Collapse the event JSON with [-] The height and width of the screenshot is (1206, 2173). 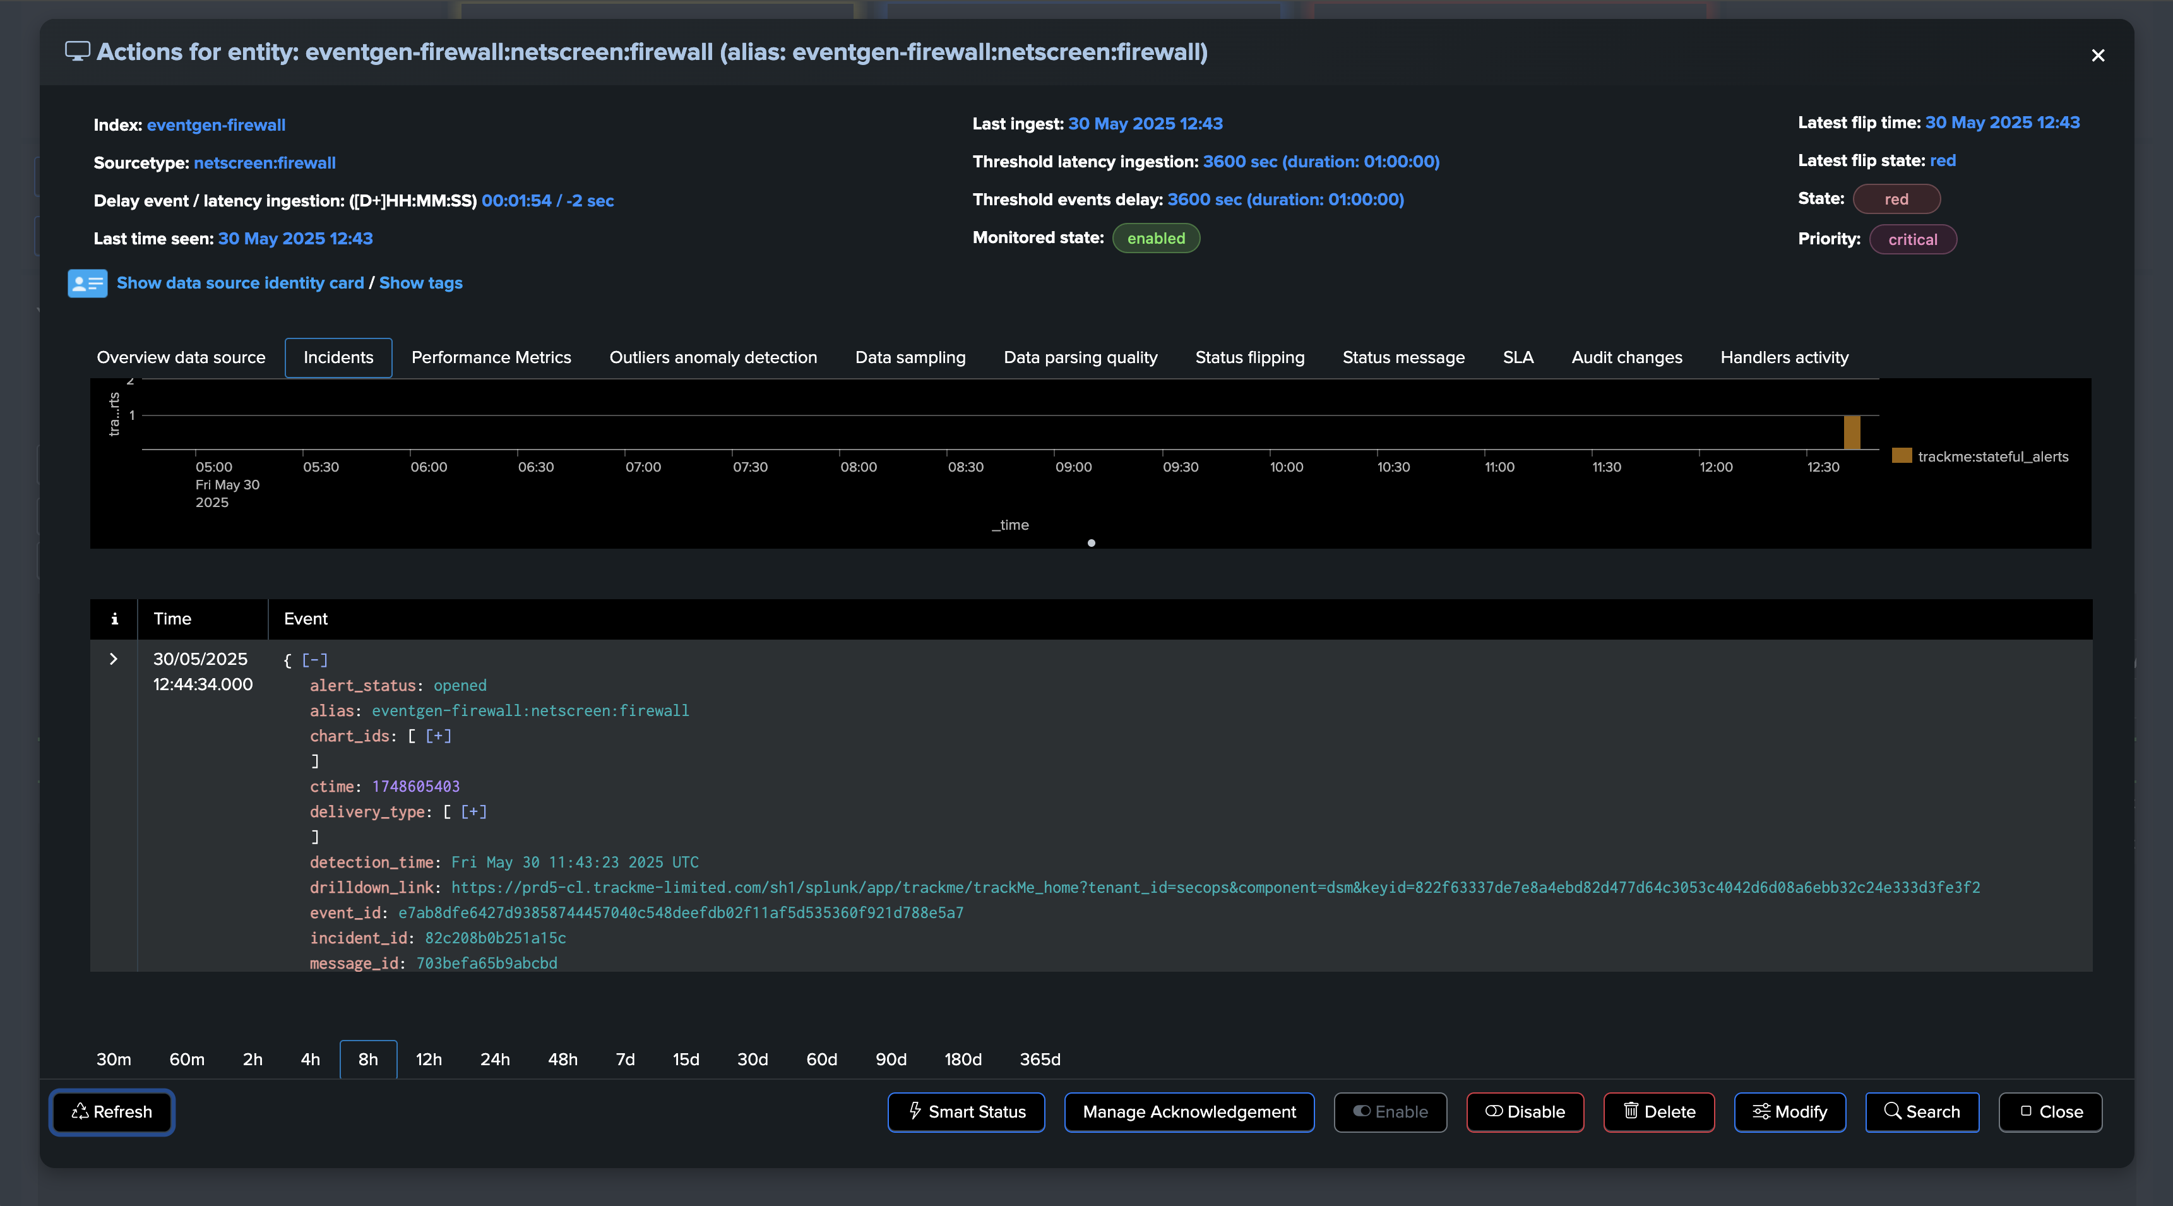[314, 660]
